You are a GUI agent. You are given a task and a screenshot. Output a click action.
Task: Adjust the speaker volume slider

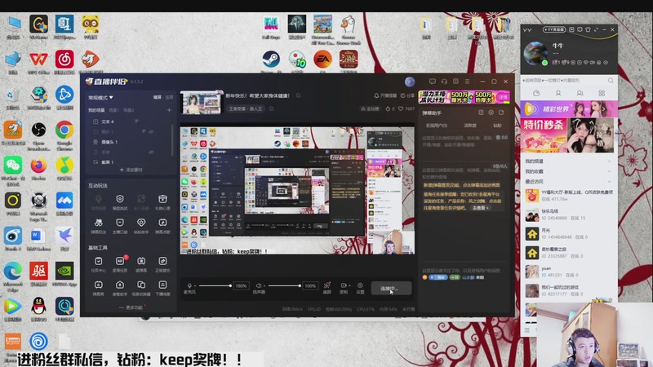click(x=284, y=286)
